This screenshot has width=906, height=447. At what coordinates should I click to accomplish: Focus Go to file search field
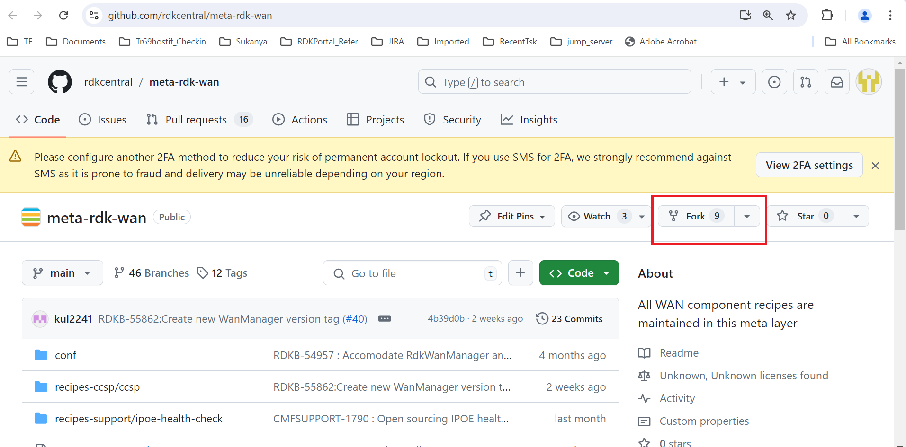[412, 273]
